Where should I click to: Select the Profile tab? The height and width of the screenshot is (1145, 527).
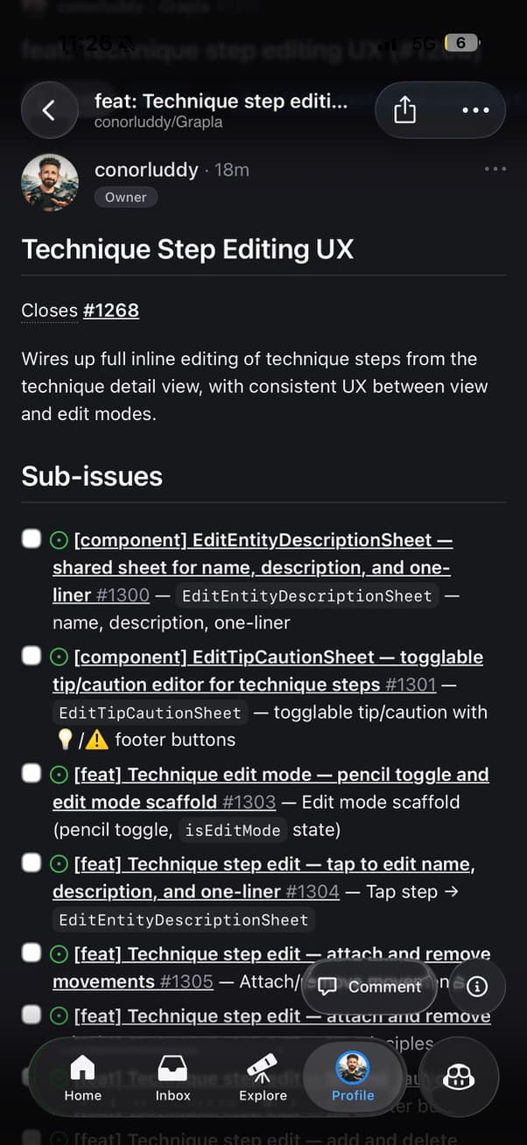[353, 1078]
